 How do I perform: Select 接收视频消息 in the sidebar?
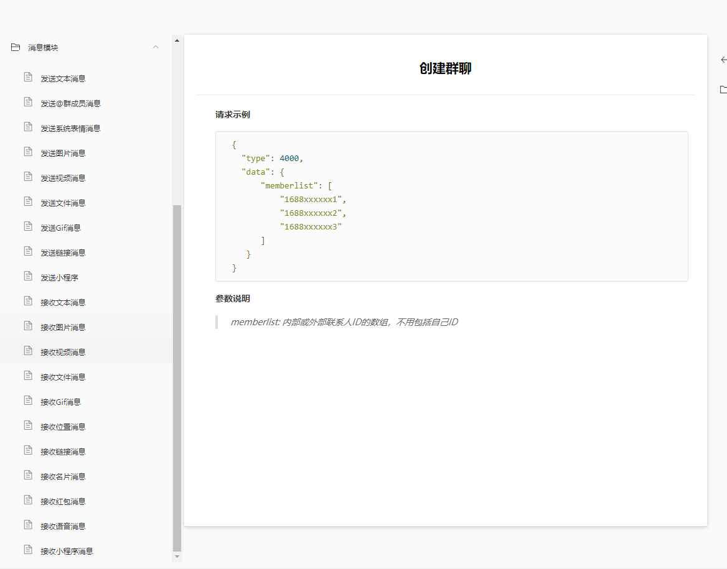click(63, 353)
